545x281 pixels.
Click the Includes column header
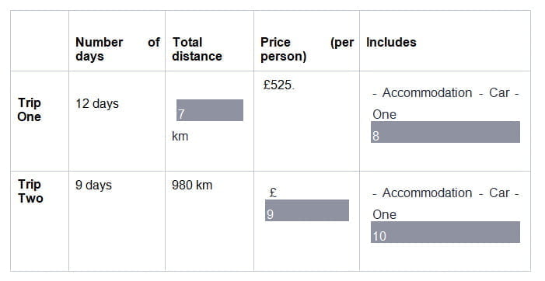click(x=391, y=43)
